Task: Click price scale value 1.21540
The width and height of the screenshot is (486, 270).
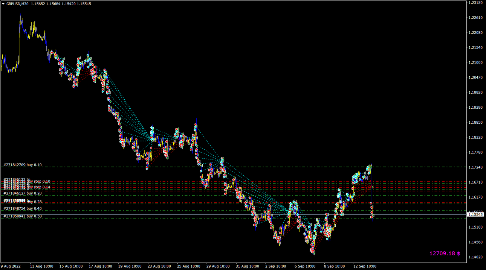Action: [x=475, y=48]
